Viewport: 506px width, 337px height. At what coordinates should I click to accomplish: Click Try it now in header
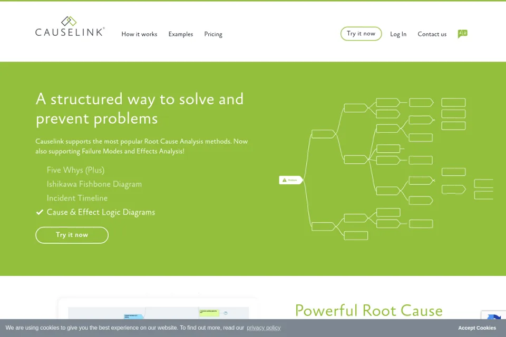(x=361, y=34)
